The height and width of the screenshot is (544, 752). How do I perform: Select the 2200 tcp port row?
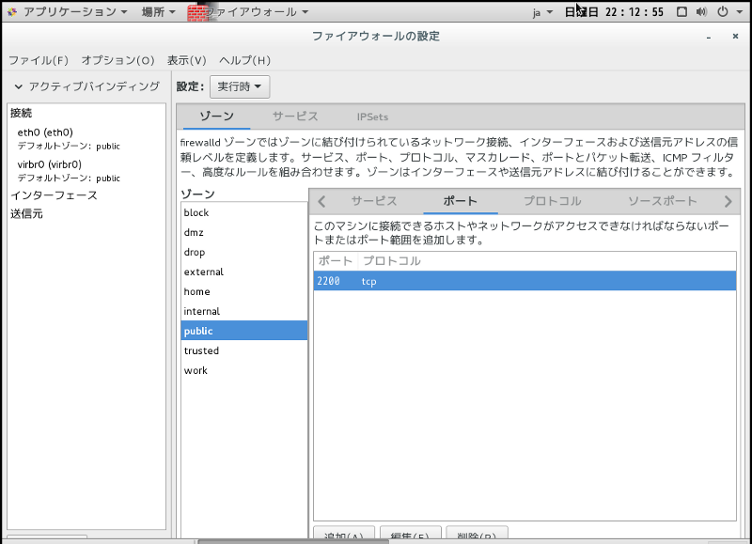pyautogui.click(x=525, y=281)
